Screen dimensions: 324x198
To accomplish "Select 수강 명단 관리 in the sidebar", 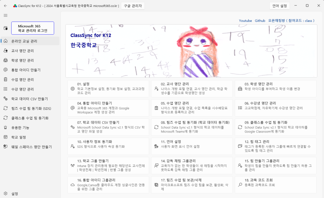I will (22, 89).
